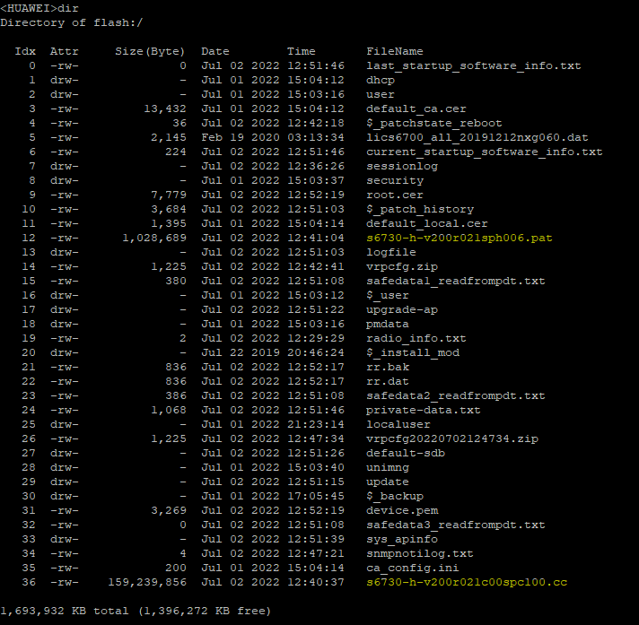This screenshot has width=639, height=625.
Task: Click the $_patchstate_reboot filename
Action: point(434,123)
